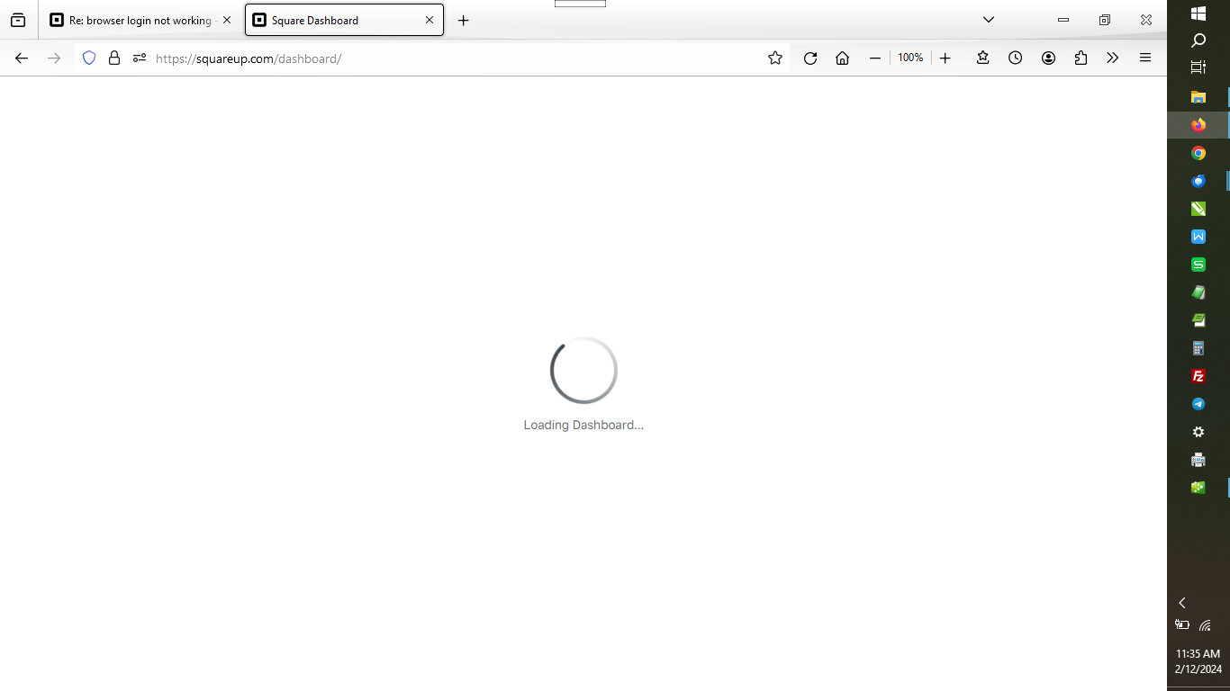1230x691 pixels.
Task: Expand the list all tabs chevron
Action: [x=988, y=20]
